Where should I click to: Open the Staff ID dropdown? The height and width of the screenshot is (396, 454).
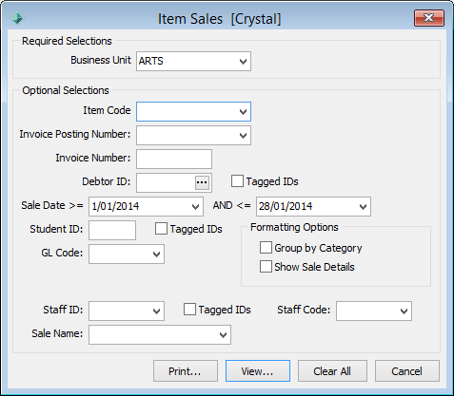[127, 311]
